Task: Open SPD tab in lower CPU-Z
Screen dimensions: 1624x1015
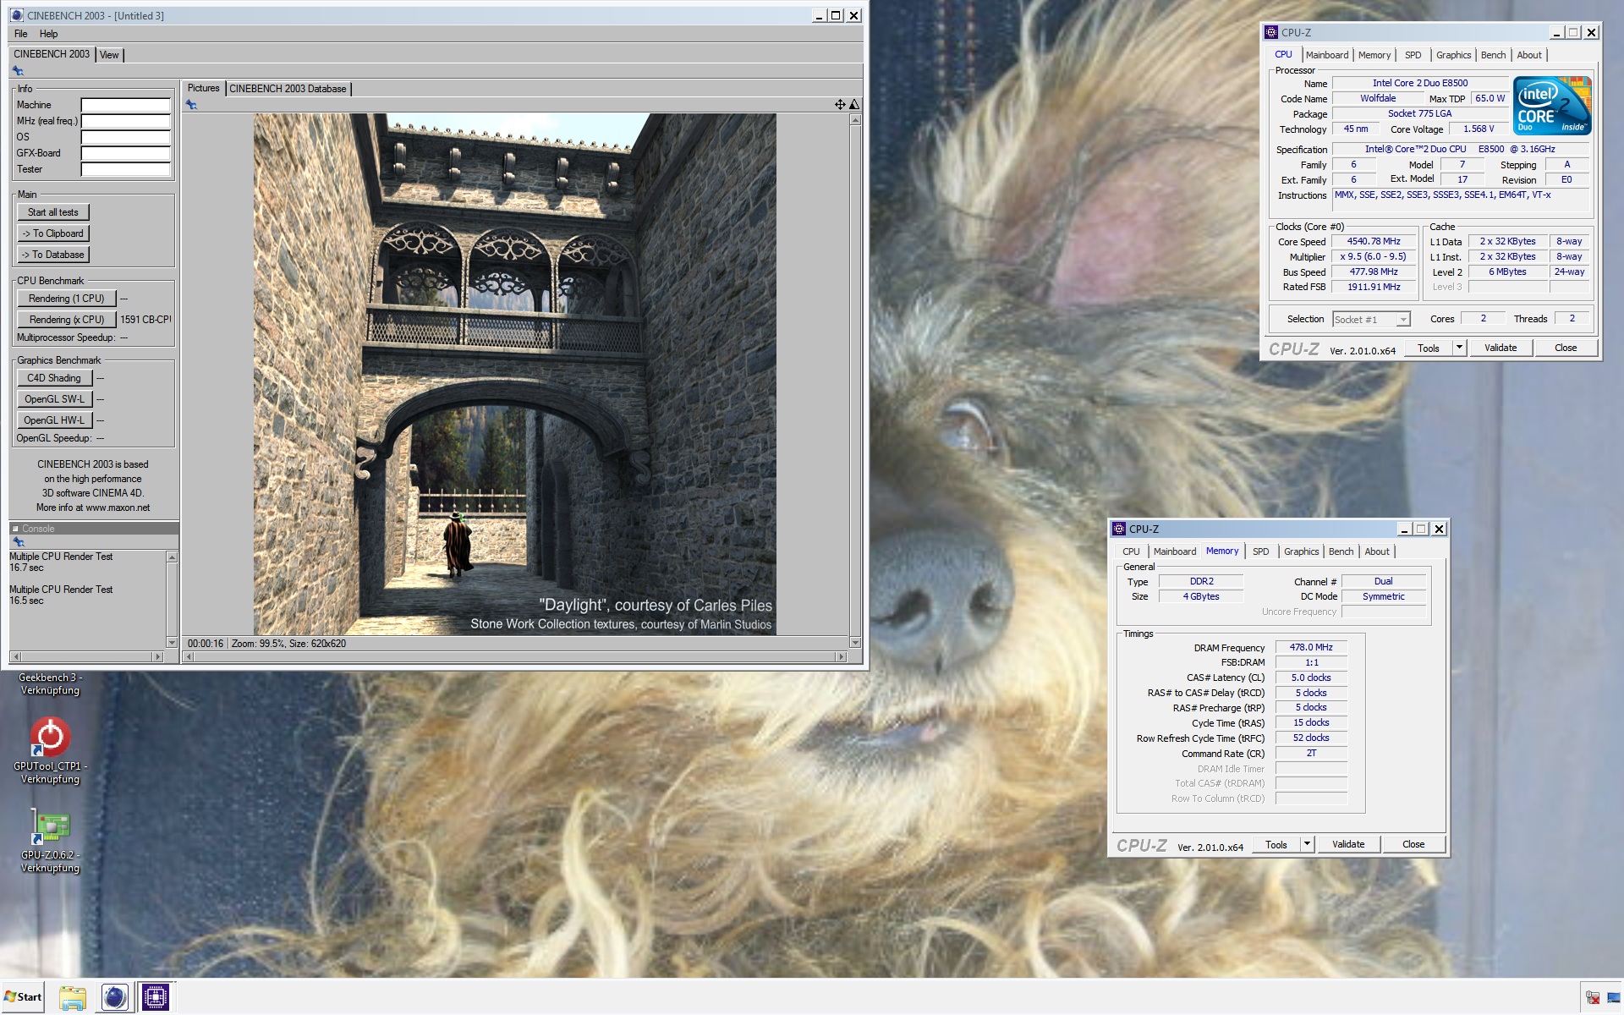Action: point(1261,551)
